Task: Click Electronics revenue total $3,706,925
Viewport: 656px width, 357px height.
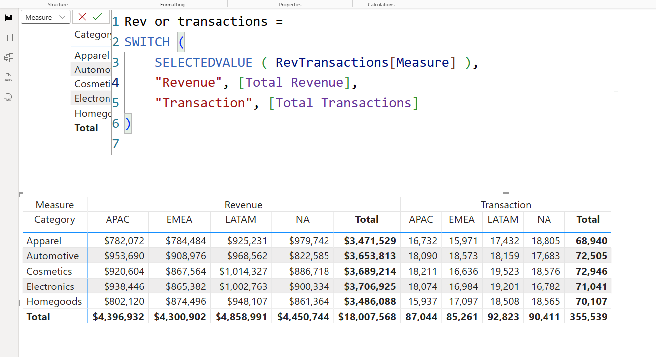Action: coord(370,286)
